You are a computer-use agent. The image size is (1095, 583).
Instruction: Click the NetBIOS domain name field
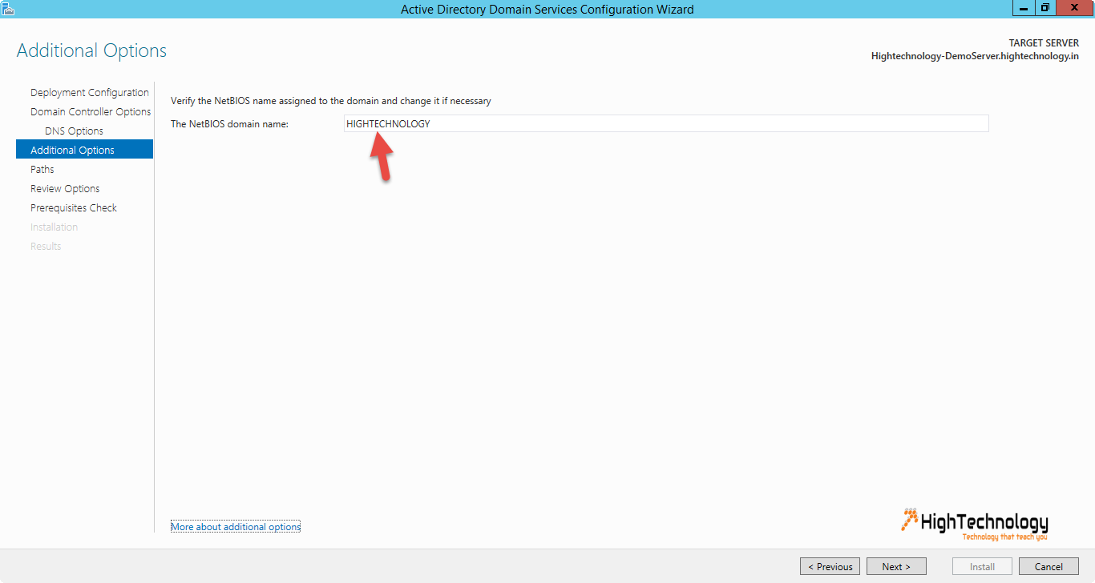(666, 123)
